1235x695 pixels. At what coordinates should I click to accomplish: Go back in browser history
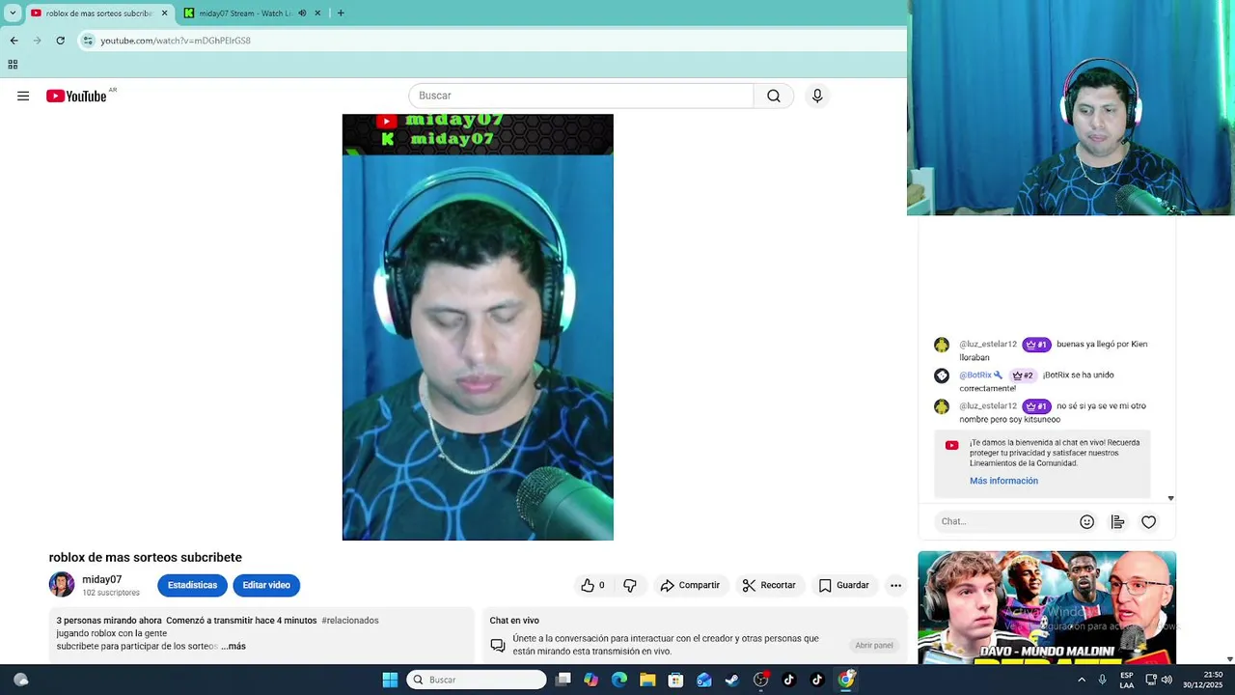coord(14,41)
